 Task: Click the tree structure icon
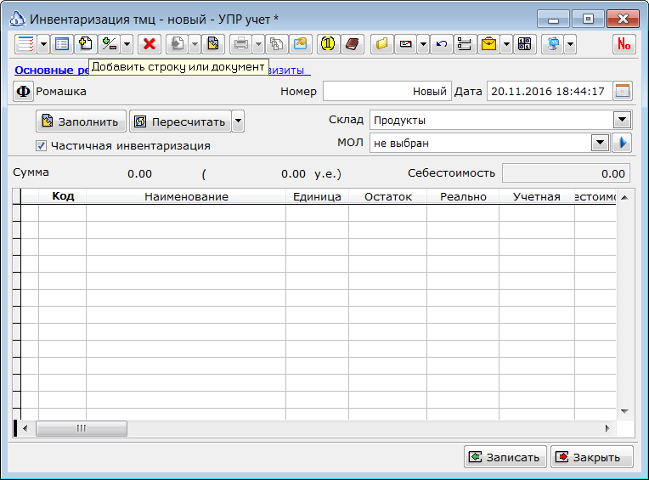click(465, 44)
